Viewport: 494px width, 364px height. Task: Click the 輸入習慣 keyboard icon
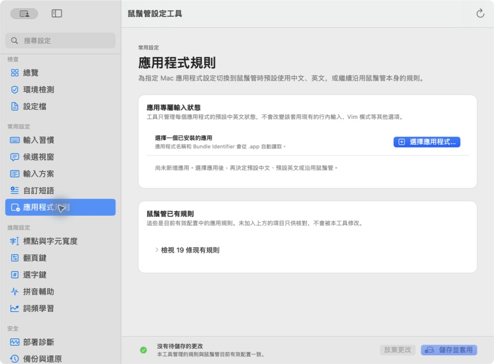(15, 140)
